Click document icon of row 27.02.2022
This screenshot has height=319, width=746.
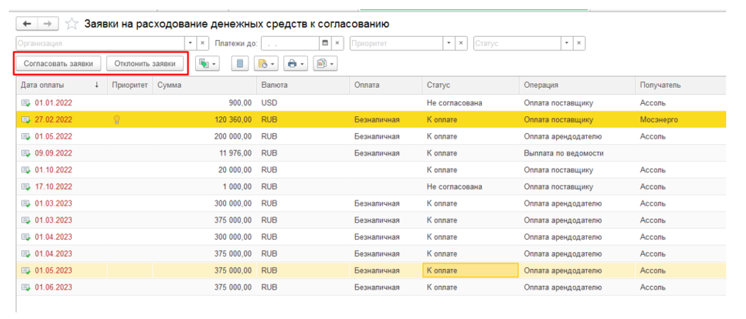coord(25,120)
